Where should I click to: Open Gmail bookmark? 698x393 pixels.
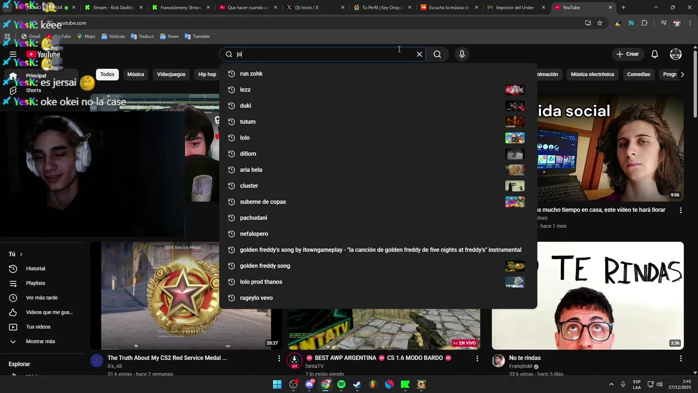click(x=31, y=37)
